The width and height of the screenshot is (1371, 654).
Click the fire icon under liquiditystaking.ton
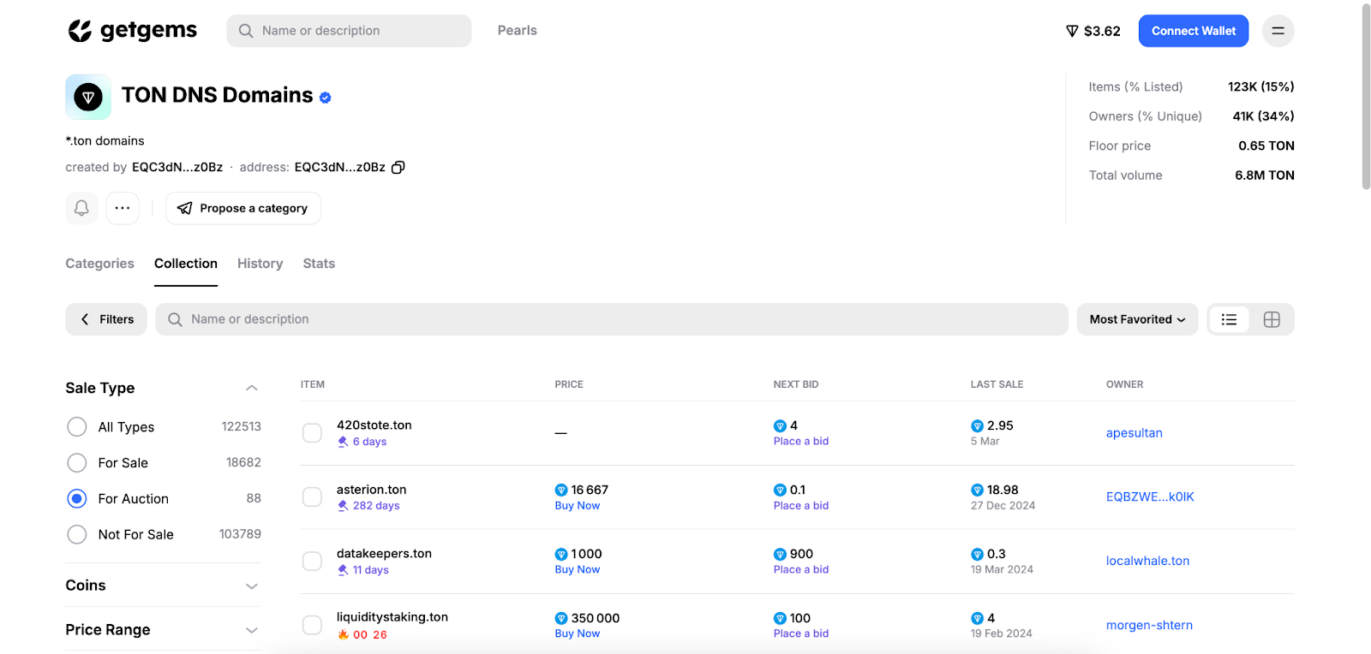[x=343, y=634]
